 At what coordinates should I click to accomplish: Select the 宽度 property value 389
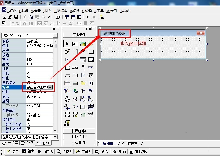[39, 60]
